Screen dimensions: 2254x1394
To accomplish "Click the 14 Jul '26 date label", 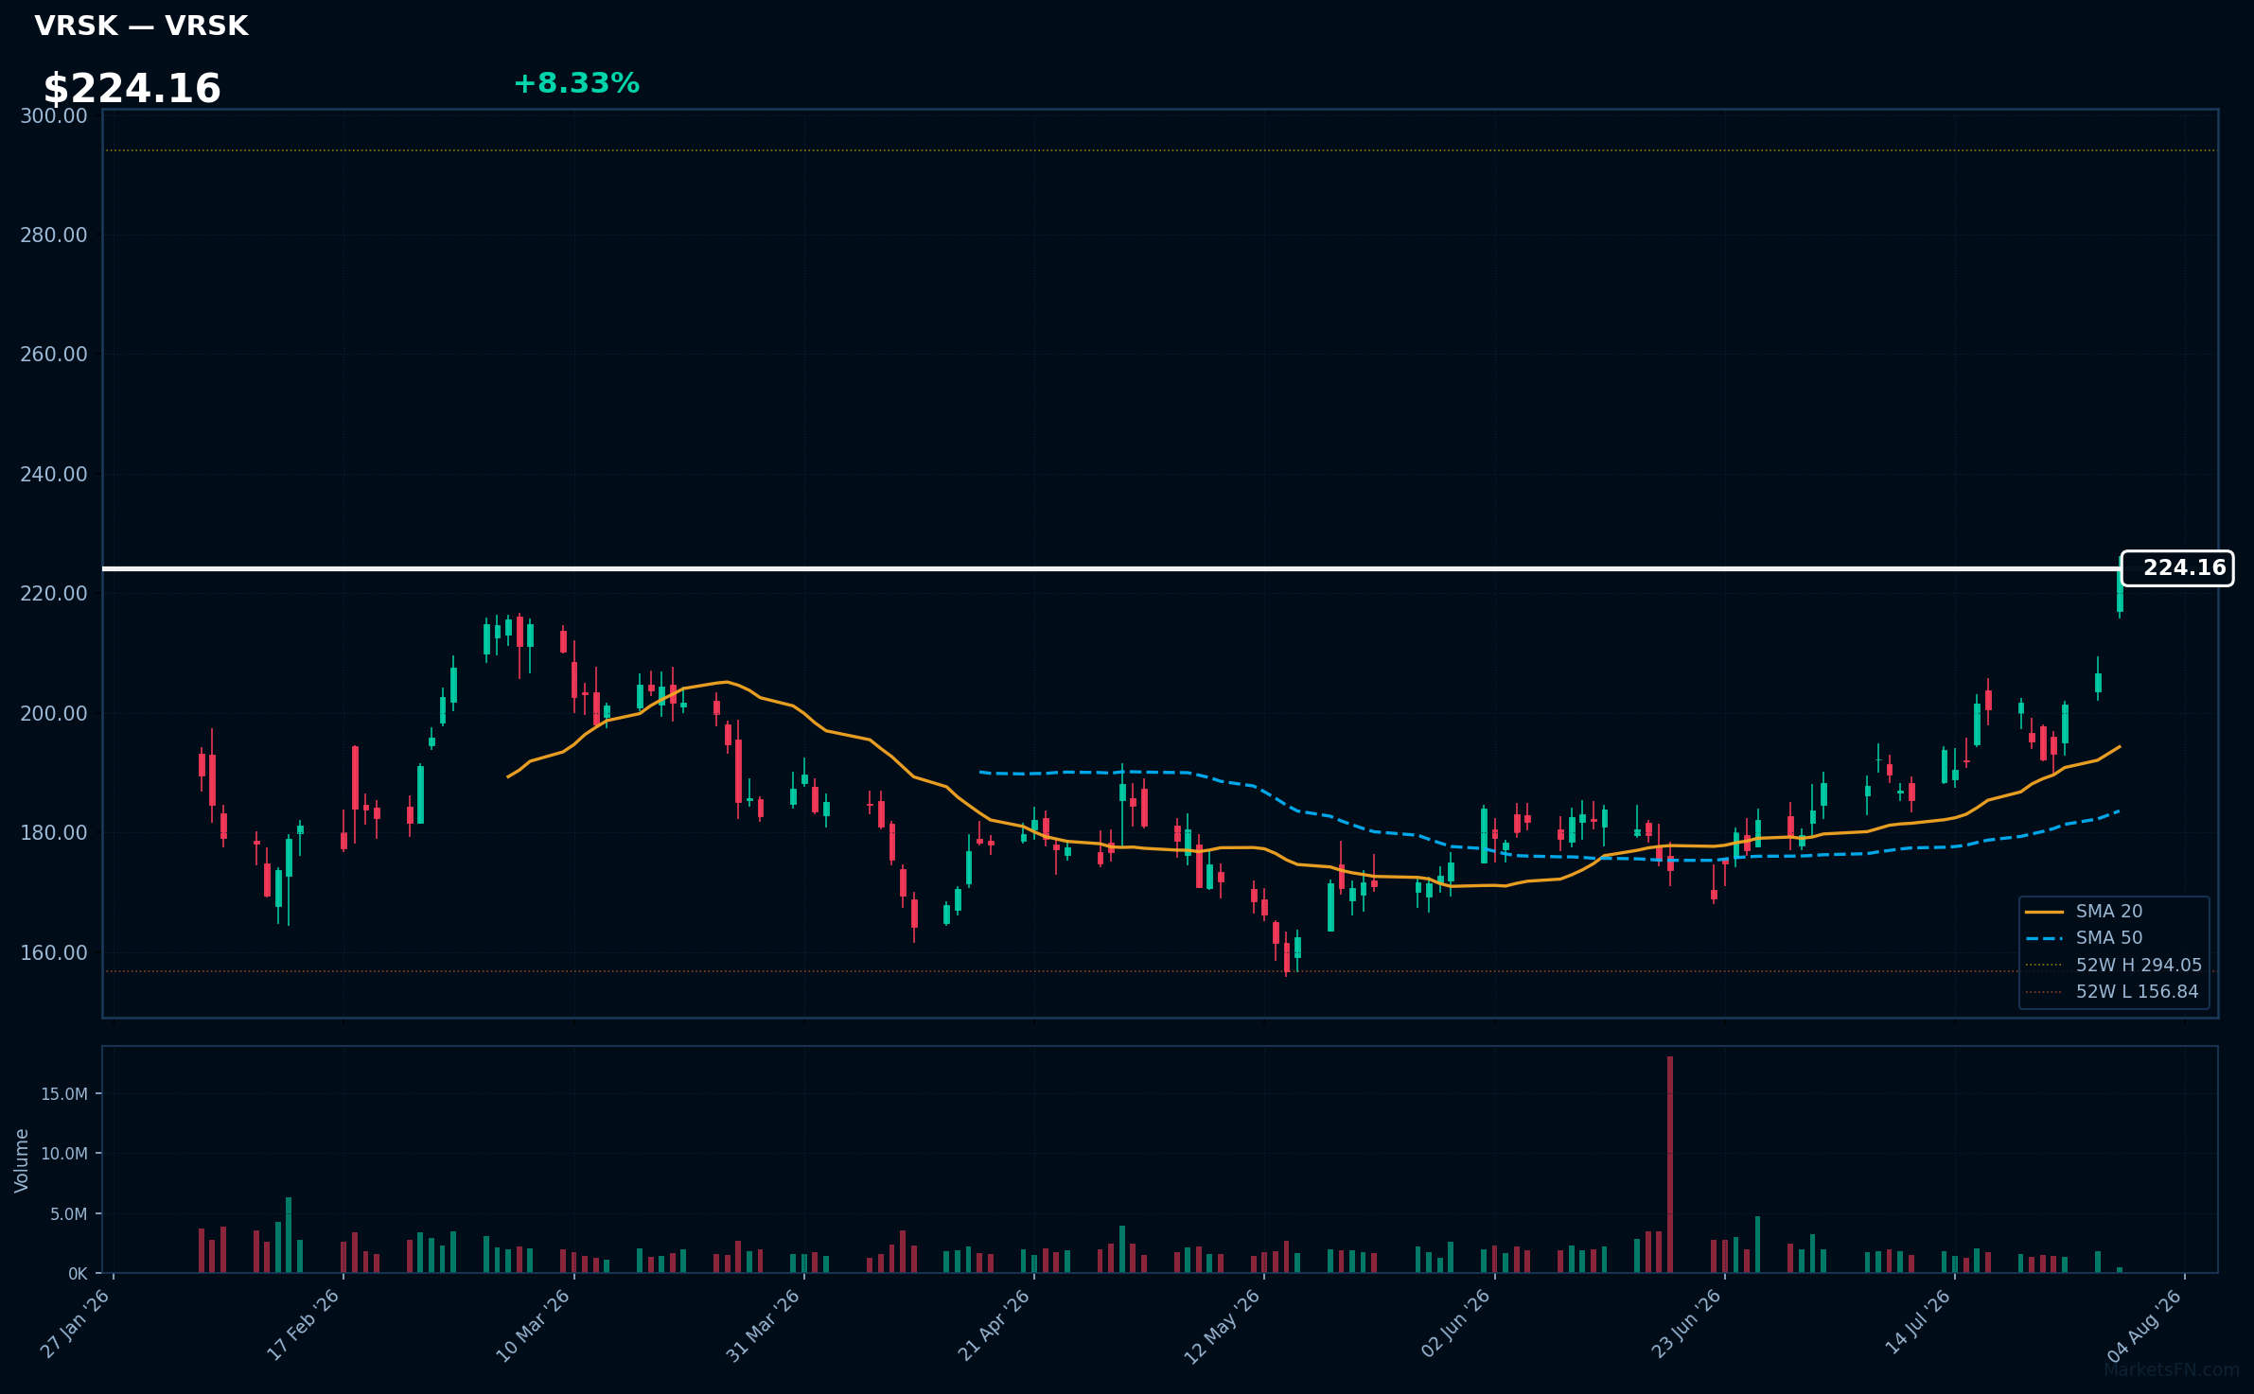I will click(x=1918, y=1322).
